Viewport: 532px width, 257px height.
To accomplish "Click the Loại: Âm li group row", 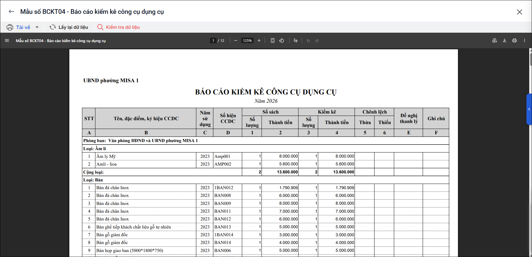I will coord(265,148).
